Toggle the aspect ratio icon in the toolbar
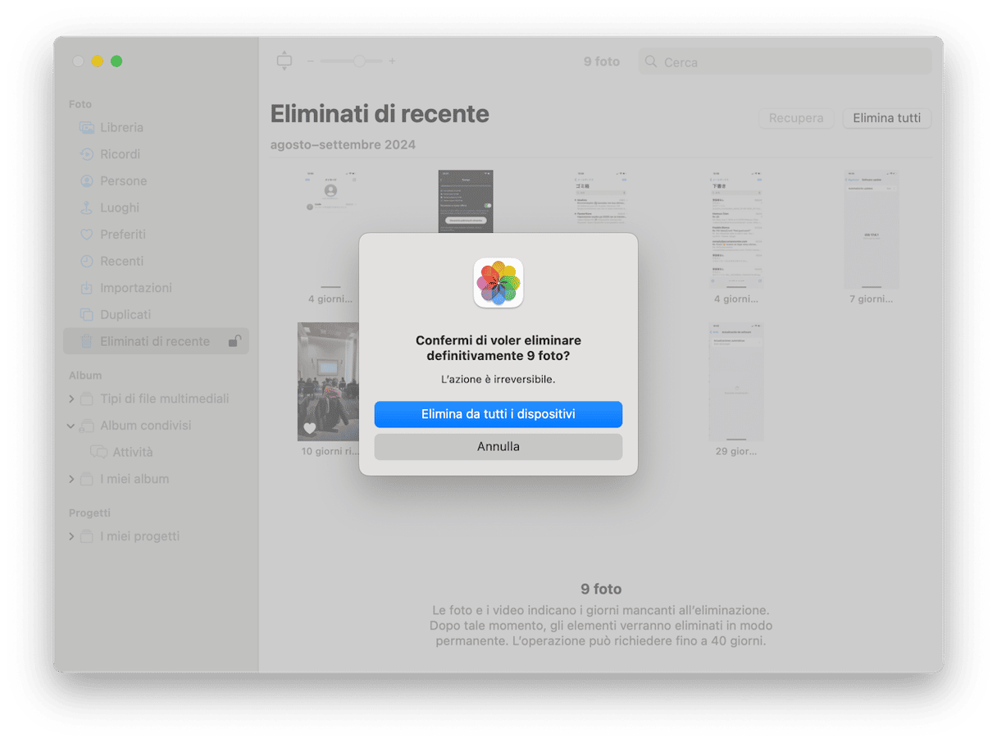Screen dimensions: 997x743 coord(285,61)
